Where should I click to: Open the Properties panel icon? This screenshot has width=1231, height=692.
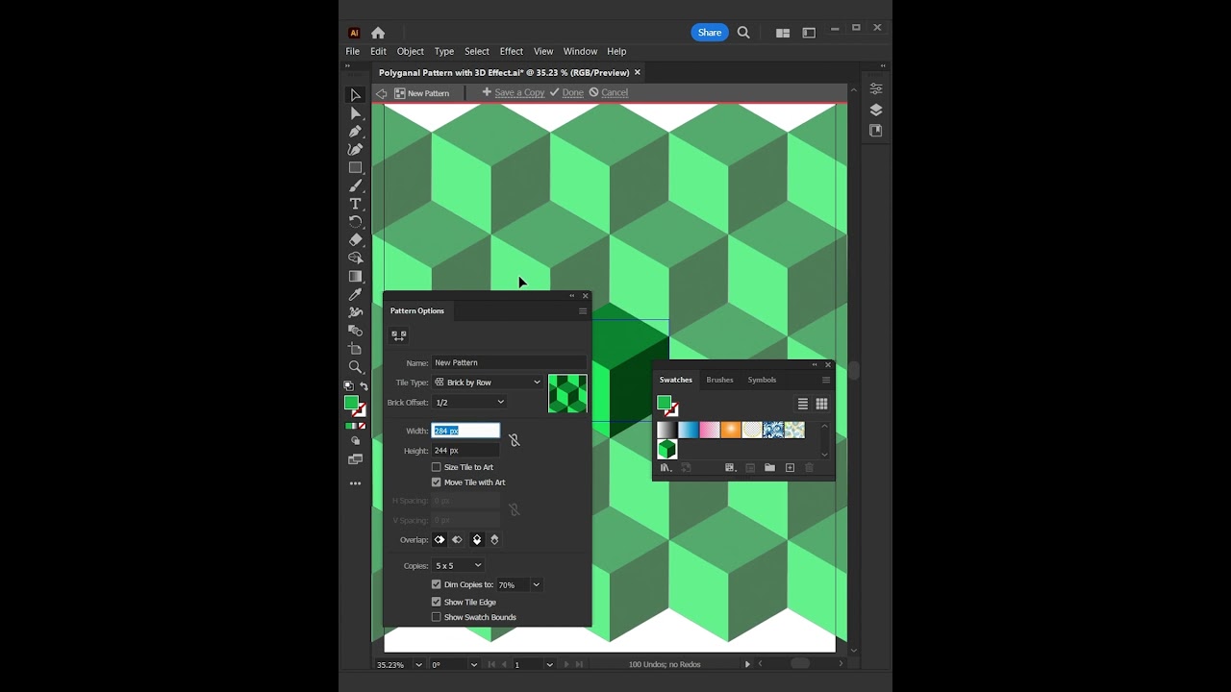click(x=875, y=88)
